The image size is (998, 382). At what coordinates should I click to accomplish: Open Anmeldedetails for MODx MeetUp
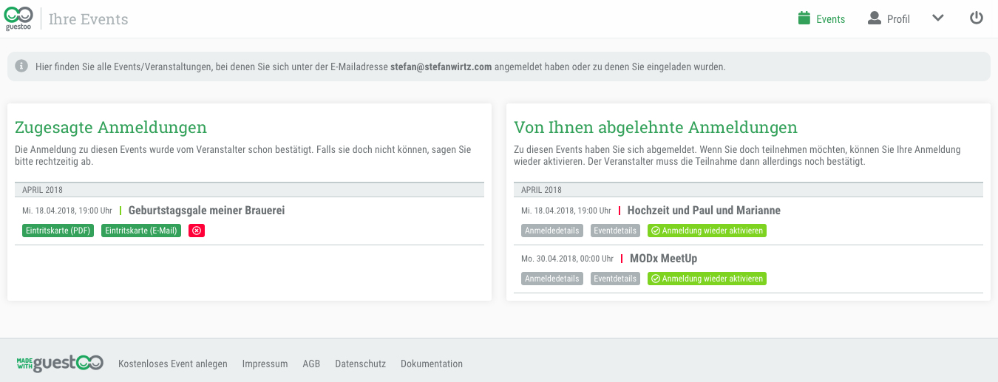coord(552,279)
